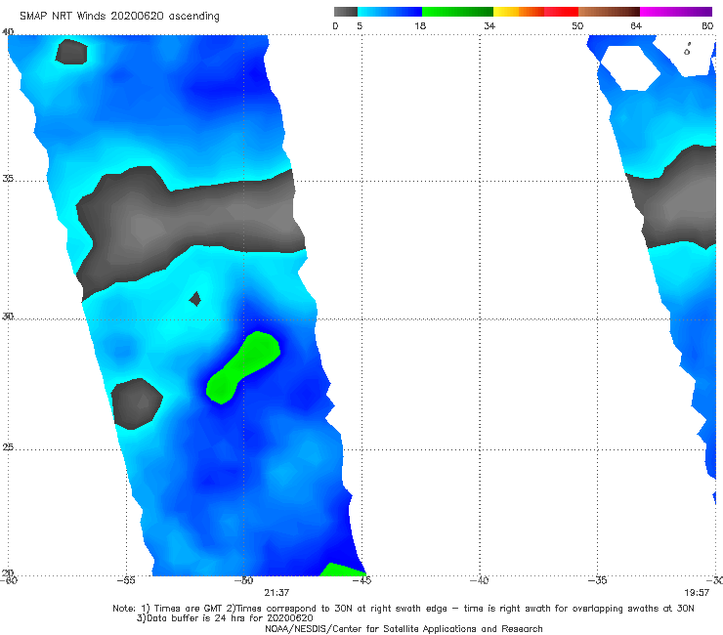Image resolution: width=723 pixels, height=635 pixels.
Task: Click the blue 5-18 segment of the color bar
Action: click(x=390, y=12)
